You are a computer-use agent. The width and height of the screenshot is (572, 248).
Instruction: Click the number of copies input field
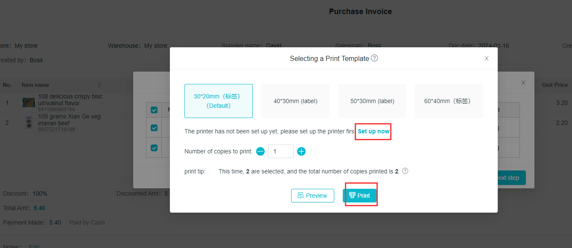click(x=280, y=151)
